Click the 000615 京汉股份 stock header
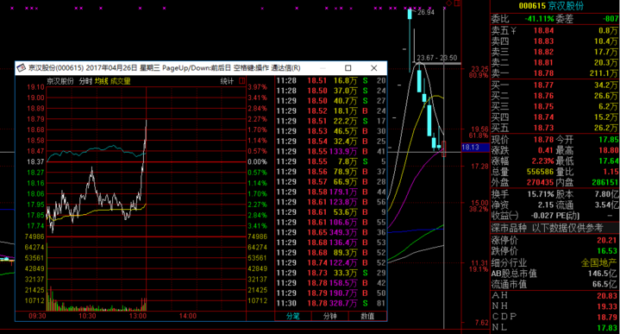This screenshot has width=620, height=334. 551,6
